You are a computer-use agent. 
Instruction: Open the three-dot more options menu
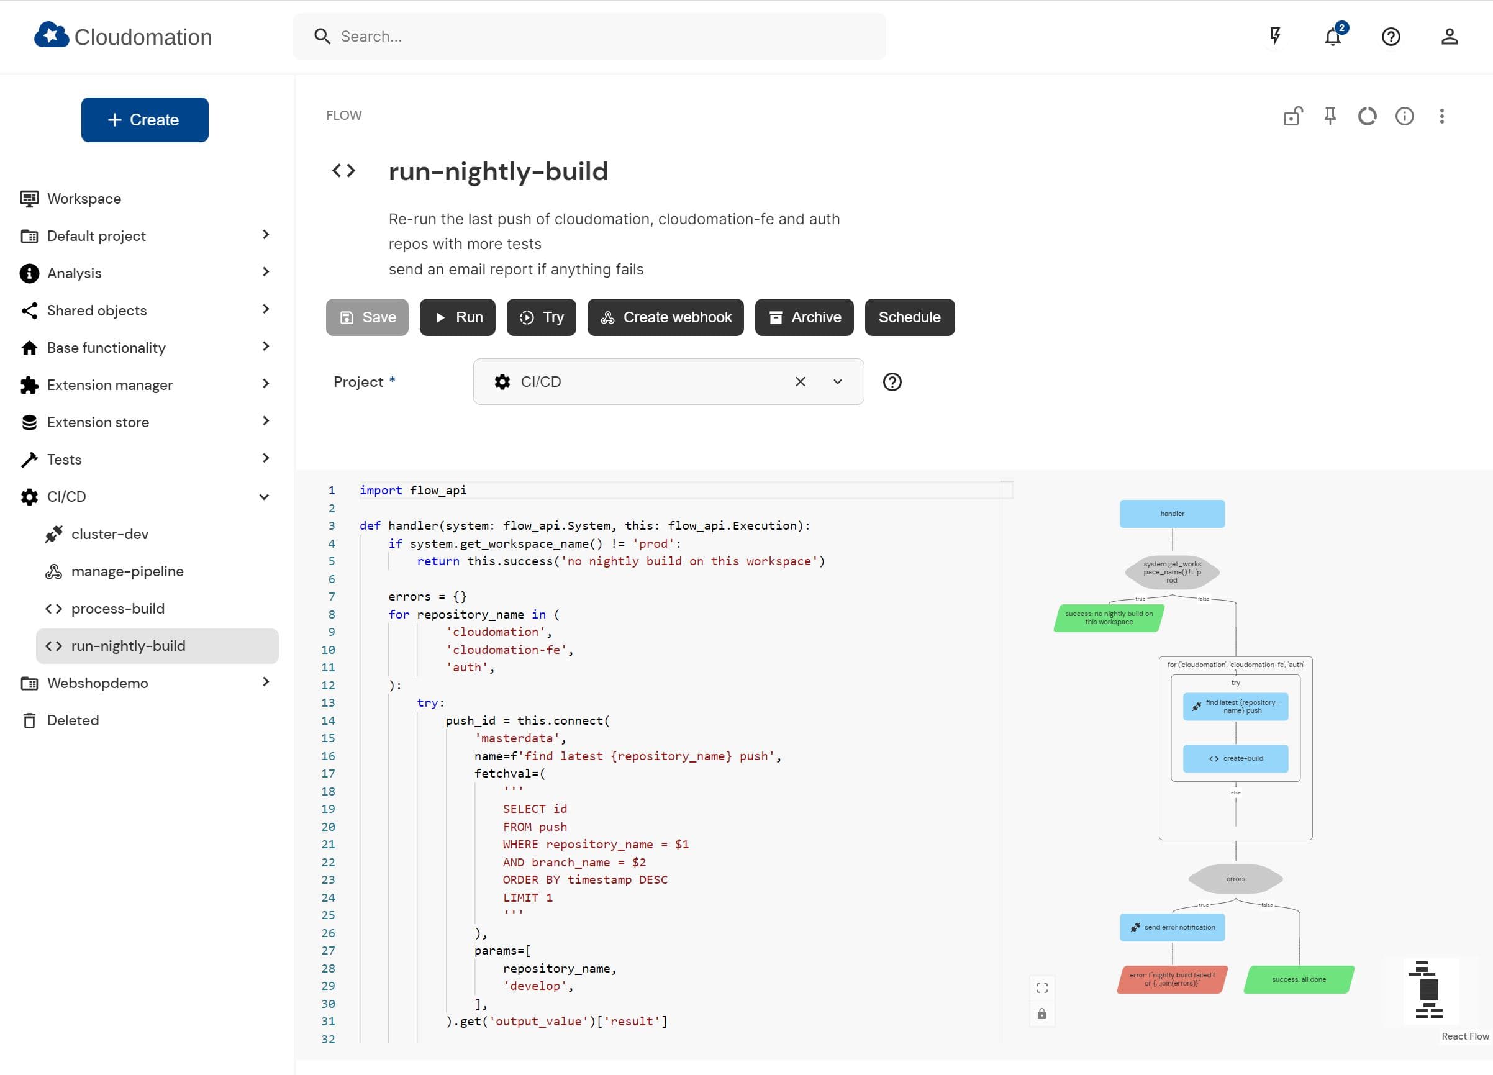click(x=1441, y=116)
